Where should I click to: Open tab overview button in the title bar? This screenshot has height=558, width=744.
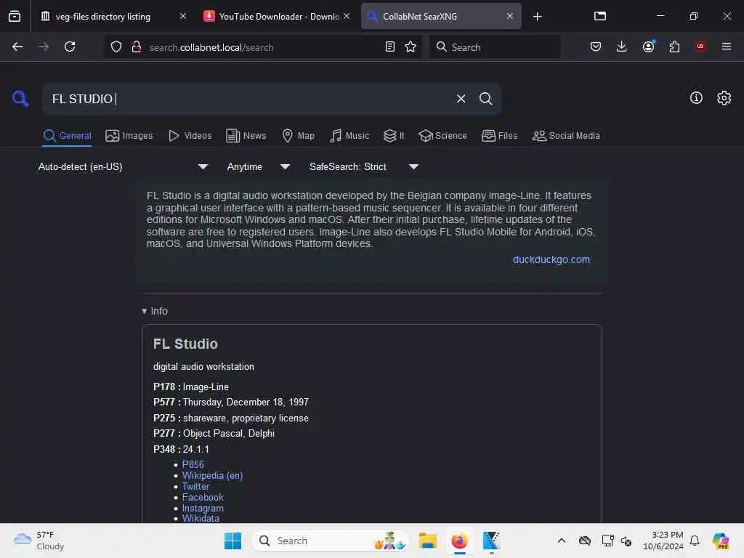(599, 16)
